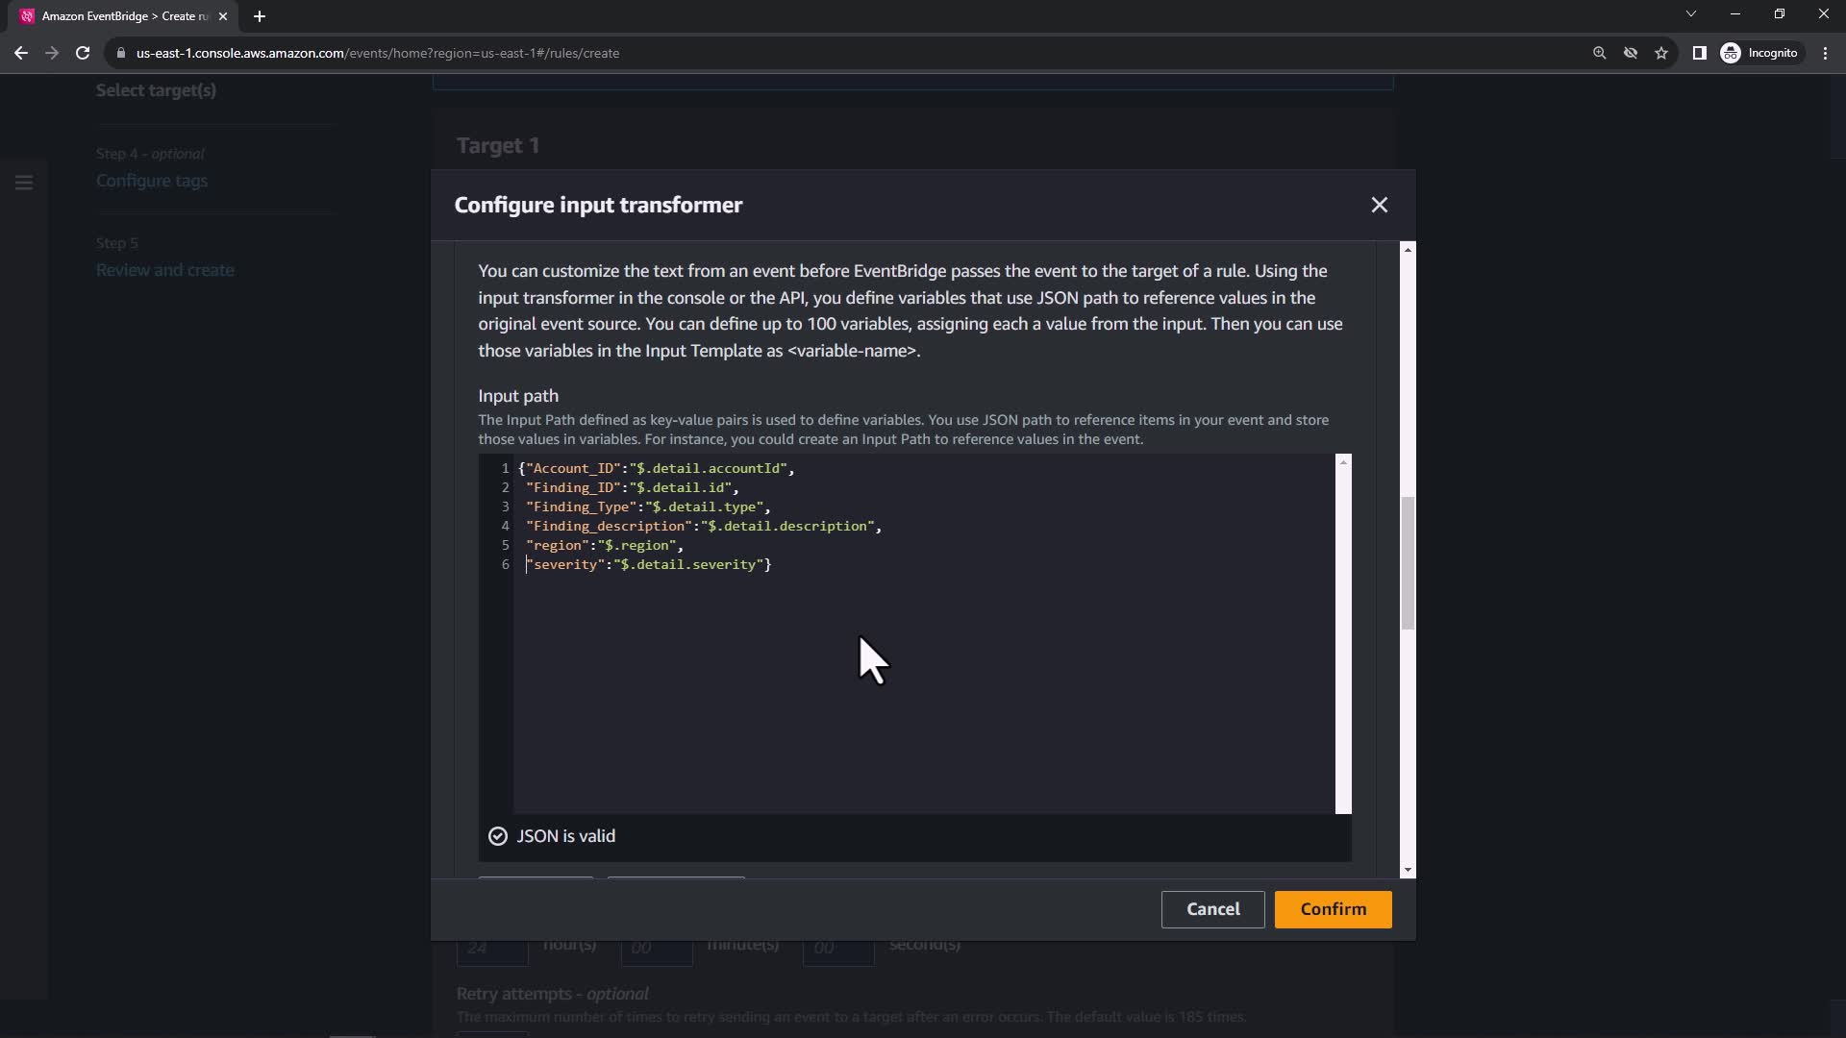Click the tracking protection eye icon
Viewport: 1846px width, 1038px height.
click(1631, 53)
